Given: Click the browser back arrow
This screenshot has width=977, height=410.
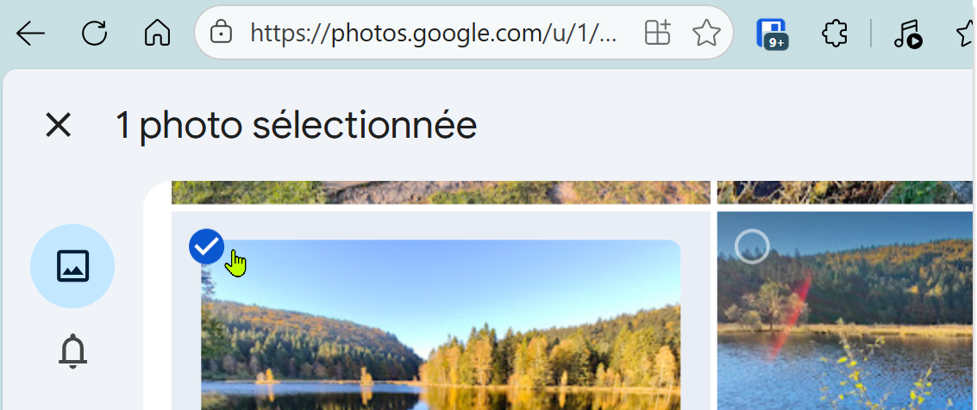Looking at the screenshot, I should coord(31,34).
